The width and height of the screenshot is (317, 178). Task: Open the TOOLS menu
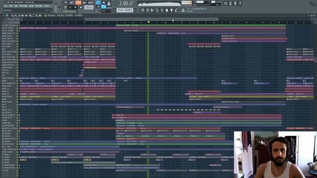coord(47,6)
